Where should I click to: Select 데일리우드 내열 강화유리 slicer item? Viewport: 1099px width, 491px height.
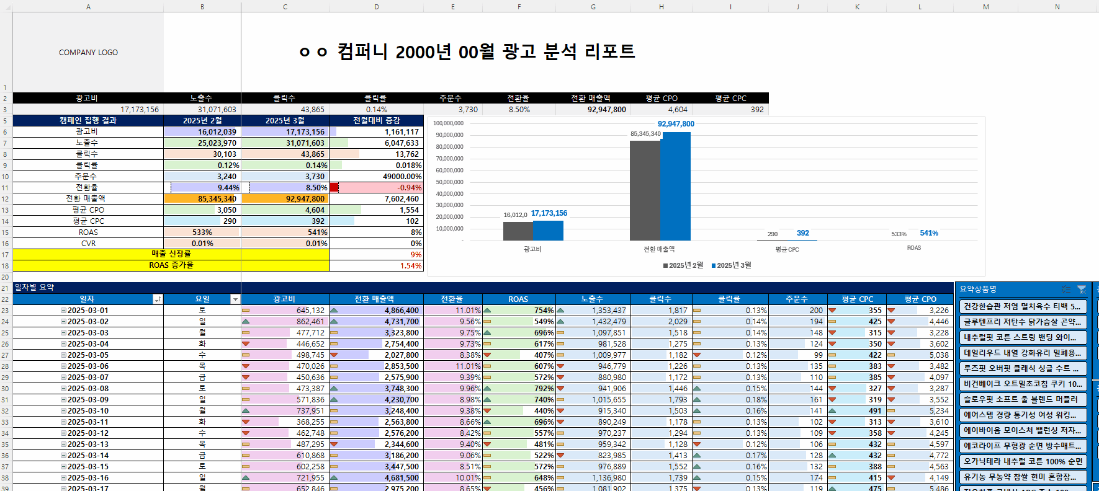click(x=1023, y=353)
